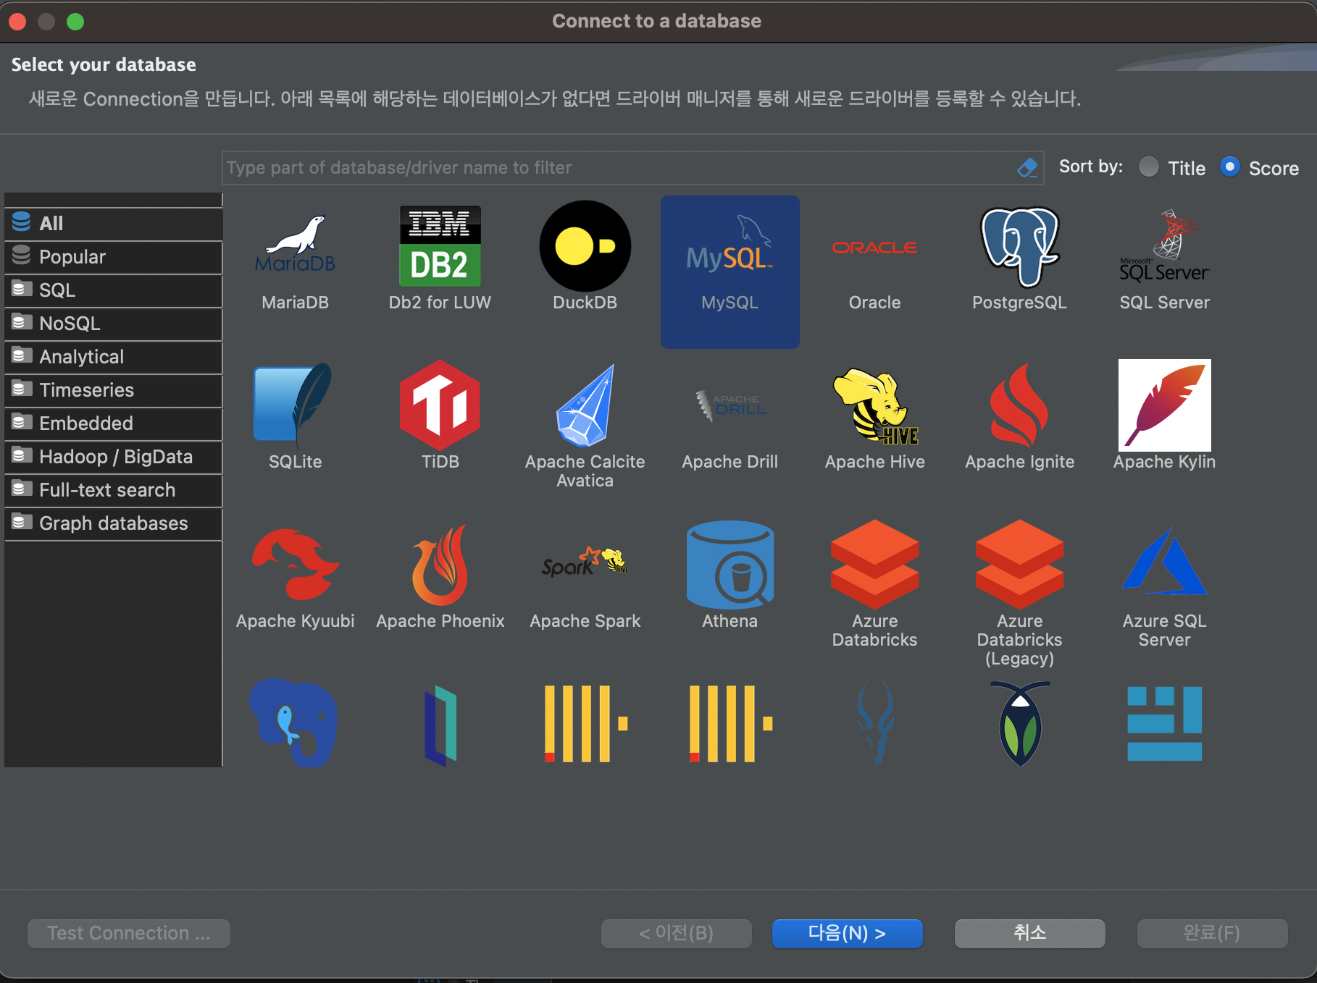Click the 취소 cancel button
Screen dimensions: 1317x983
(x=1029, y=933)
